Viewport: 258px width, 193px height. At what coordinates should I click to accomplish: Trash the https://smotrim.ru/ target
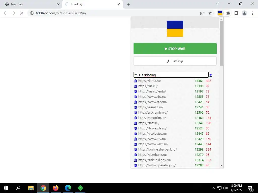pos(136,118)
